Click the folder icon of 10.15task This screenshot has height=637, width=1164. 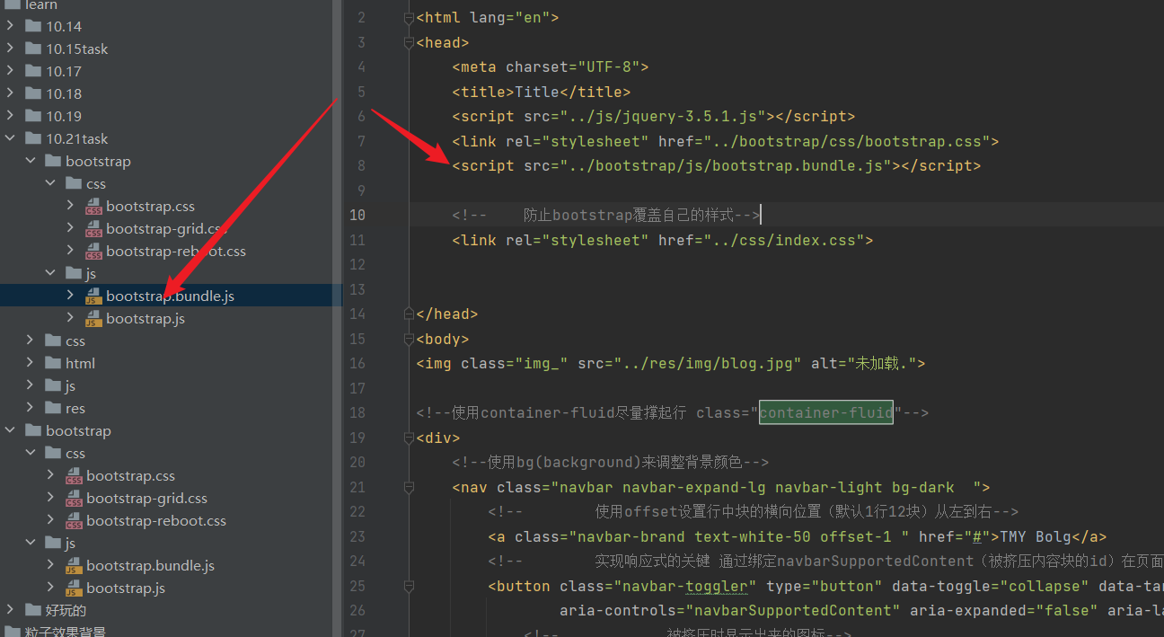[x=33, y=49]
